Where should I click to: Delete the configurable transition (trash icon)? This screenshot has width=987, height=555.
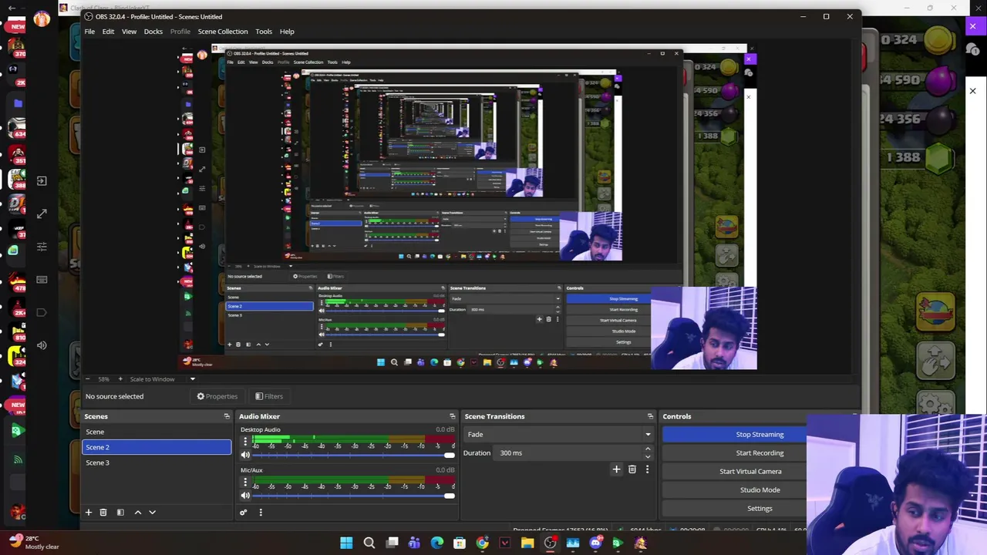pyautogui.click(x=632, y=469)
